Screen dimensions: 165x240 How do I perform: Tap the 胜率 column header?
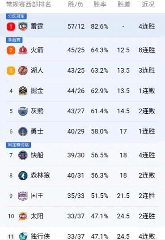pos(100,4)
